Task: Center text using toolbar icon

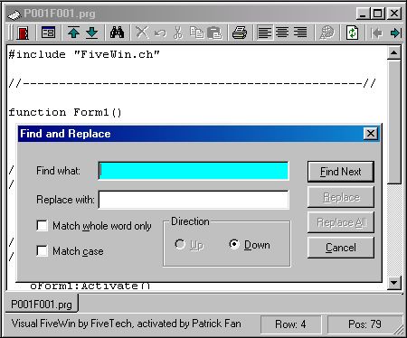Action: (282, 33)
